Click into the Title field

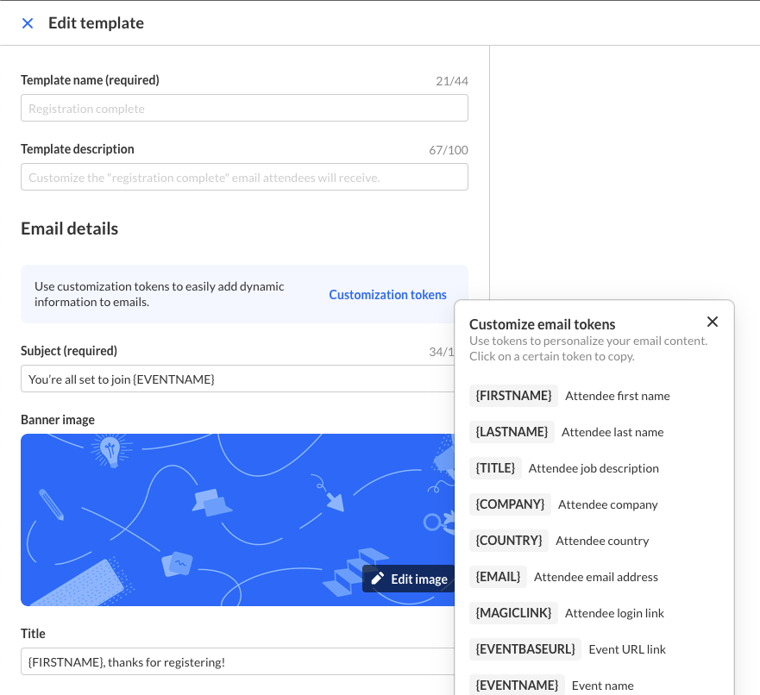tap(237, 661)
